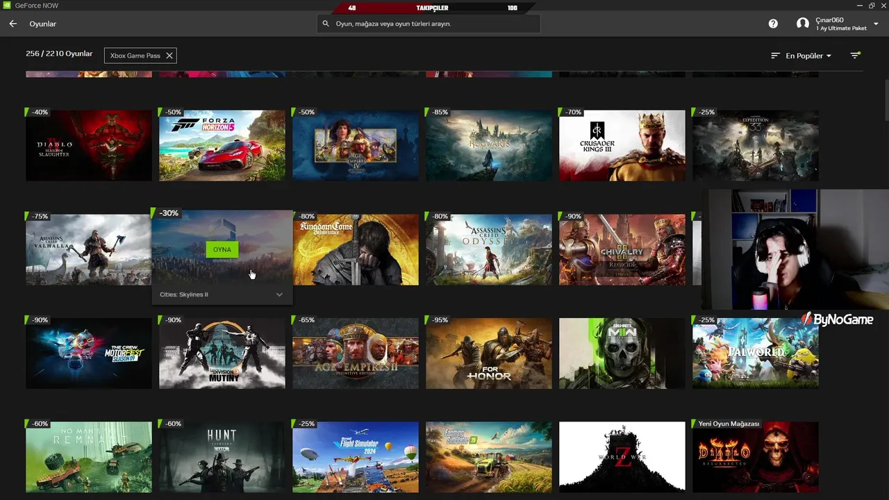Open the filter options icon
The image size is (889, 500).
(x=855, y=55)
